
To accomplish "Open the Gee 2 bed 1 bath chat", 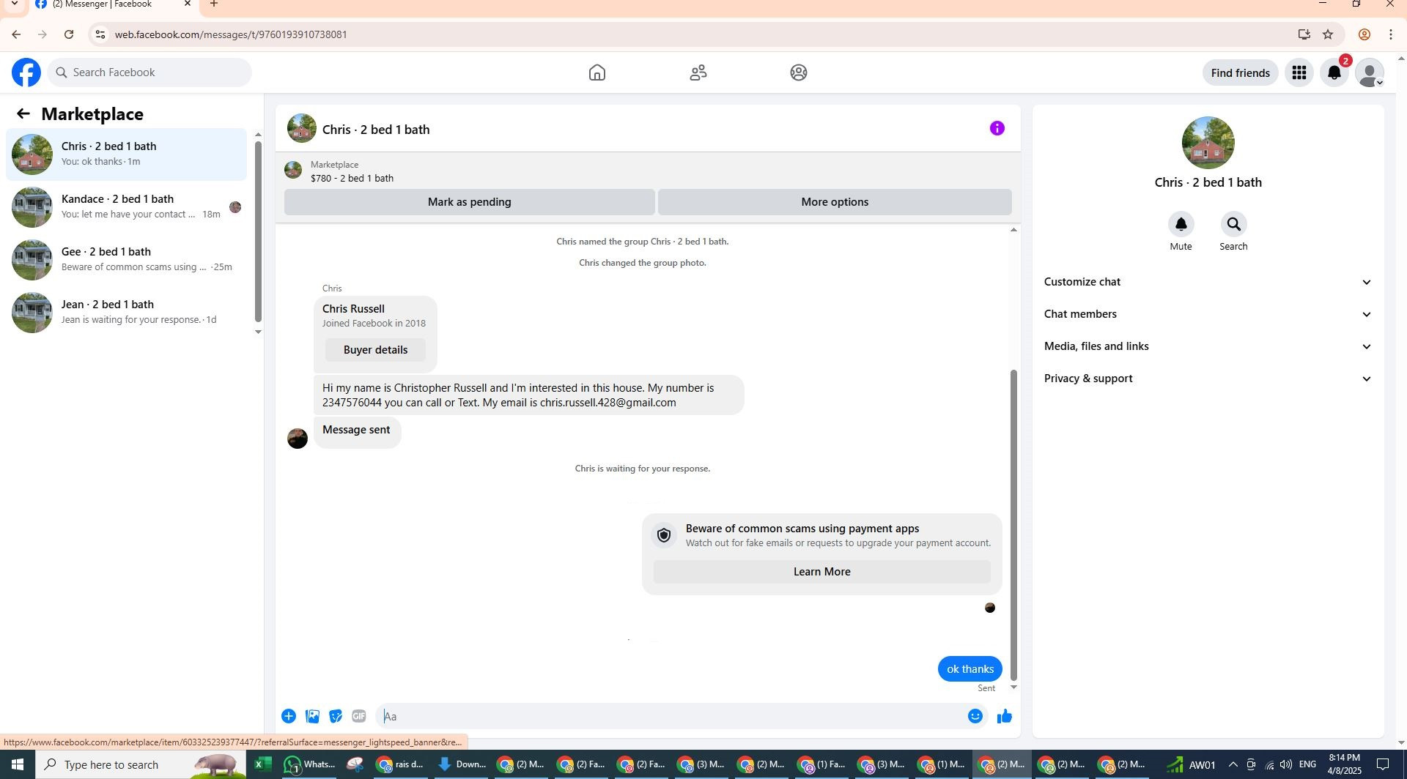I will (x=126, y=260).
